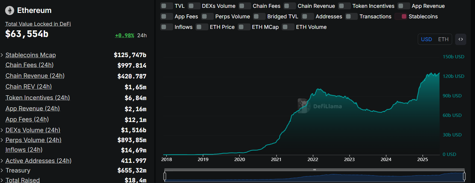This screenshot has width=475, height=183.
Task: Expand the Active Addresses (24h) row
Action: click(2, 161)
